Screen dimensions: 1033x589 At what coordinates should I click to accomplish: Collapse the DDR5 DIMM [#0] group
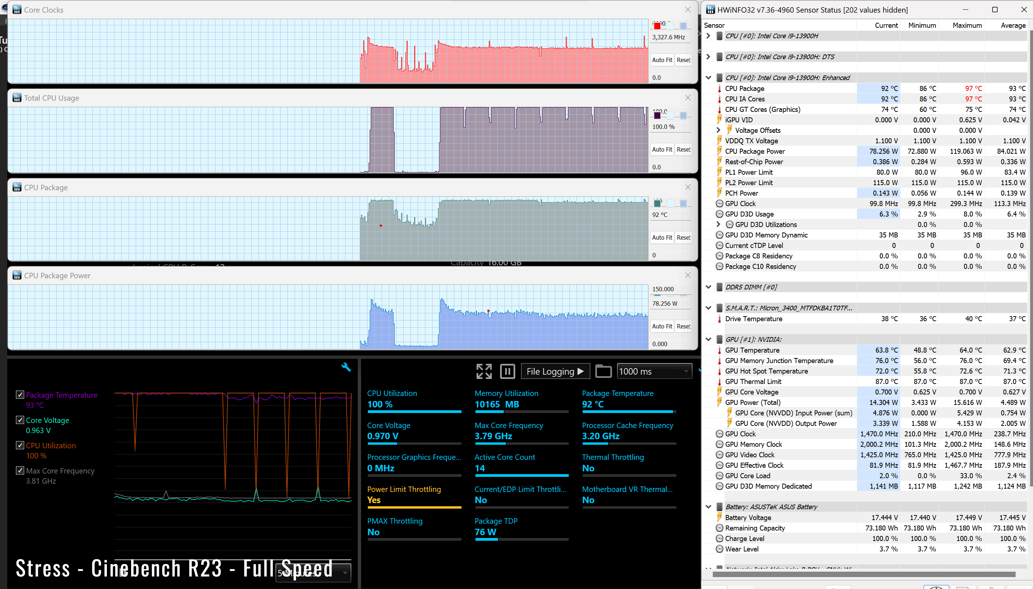pos(708,287)
